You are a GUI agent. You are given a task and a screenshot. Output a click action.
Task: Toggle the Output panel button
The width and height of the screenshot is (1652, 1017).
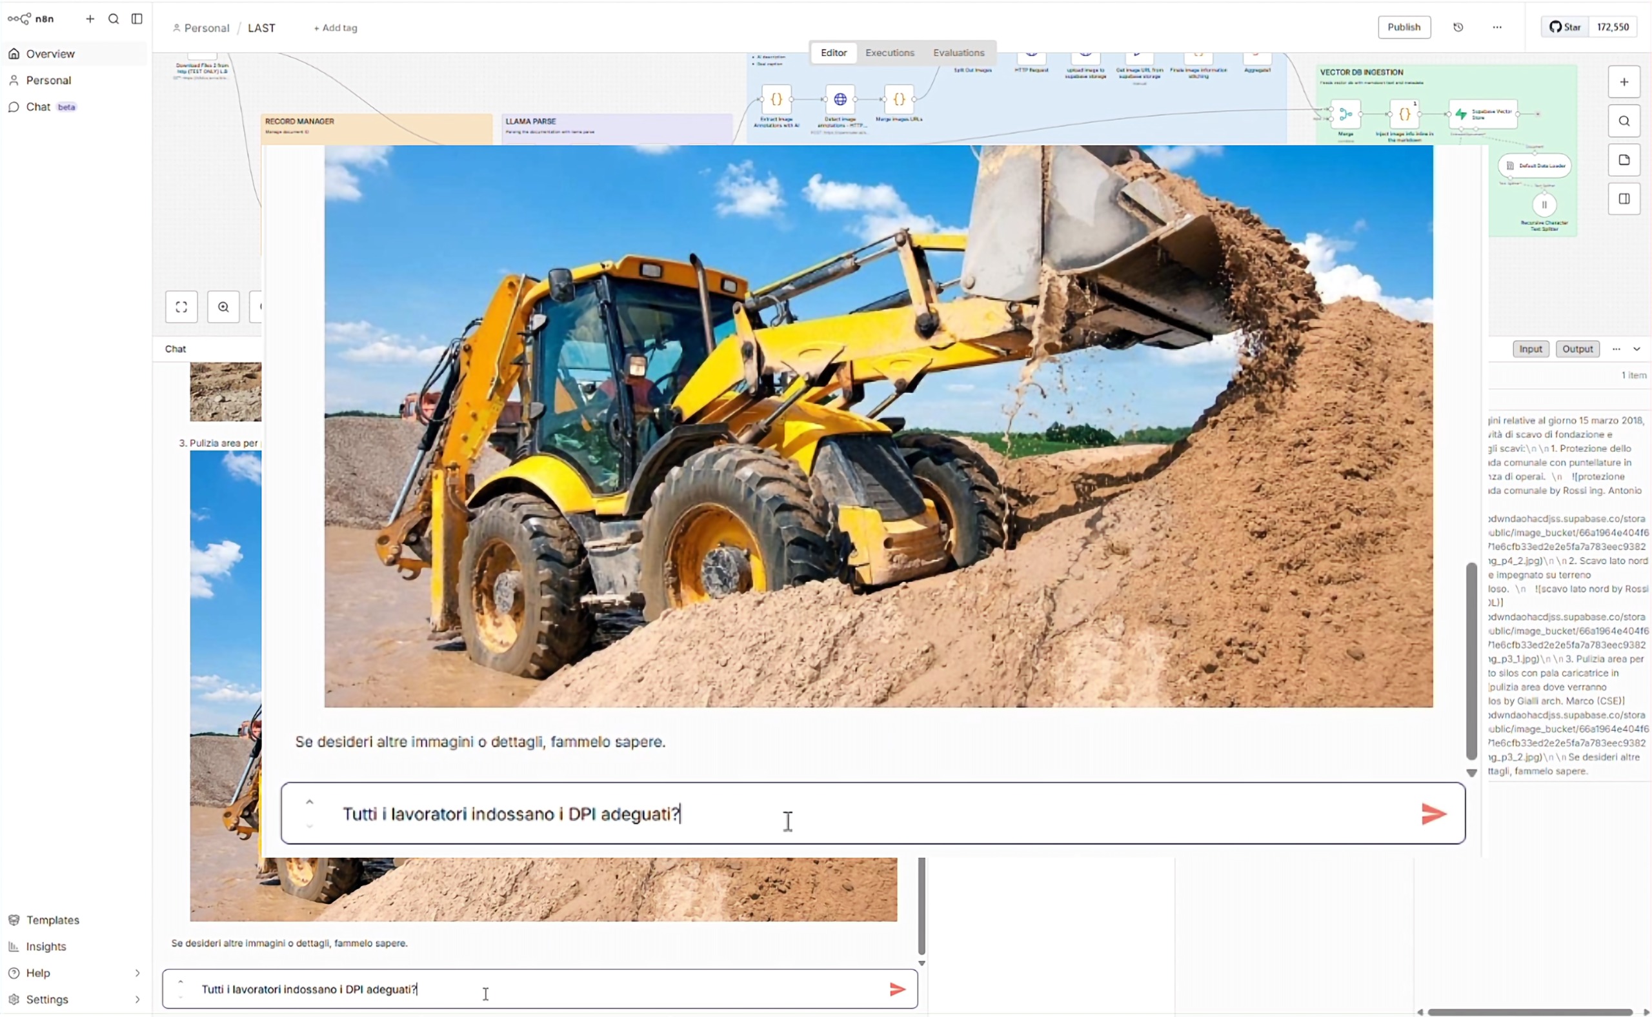coord(1577,349)
